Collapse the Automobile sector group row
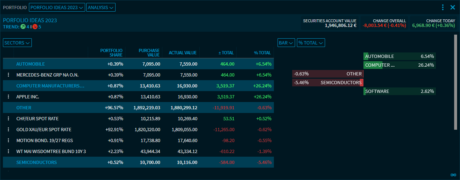460x180 pixels. coord(30,64)
